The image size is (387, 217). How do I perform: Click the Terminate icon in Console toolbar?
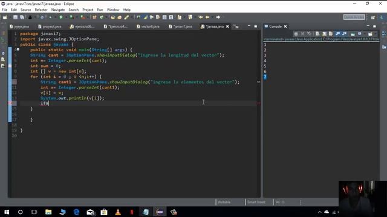296,34
